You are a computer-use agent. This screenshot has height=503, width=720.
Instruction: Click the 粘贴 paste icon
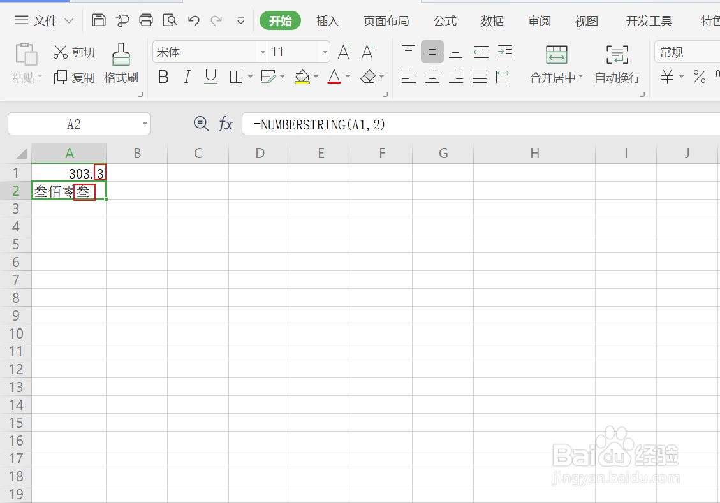click(x=27, y=54)
